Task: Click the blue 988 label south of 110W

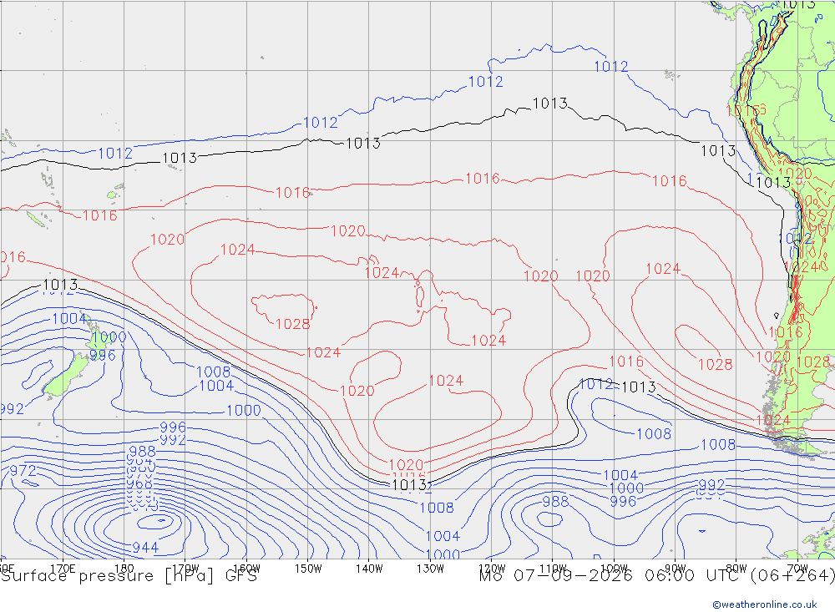Action: 555,501
